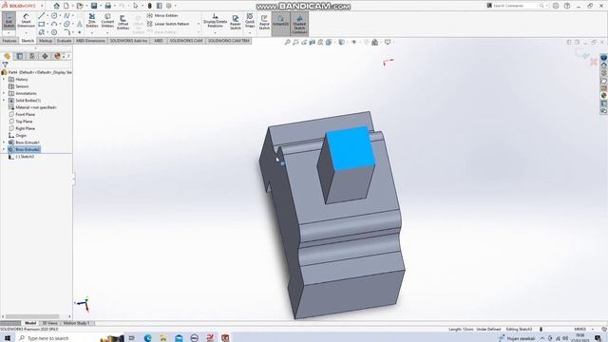Screen dimensions: 608x342
Task: Click the feature tree filter icon
Action: point(5,65)
